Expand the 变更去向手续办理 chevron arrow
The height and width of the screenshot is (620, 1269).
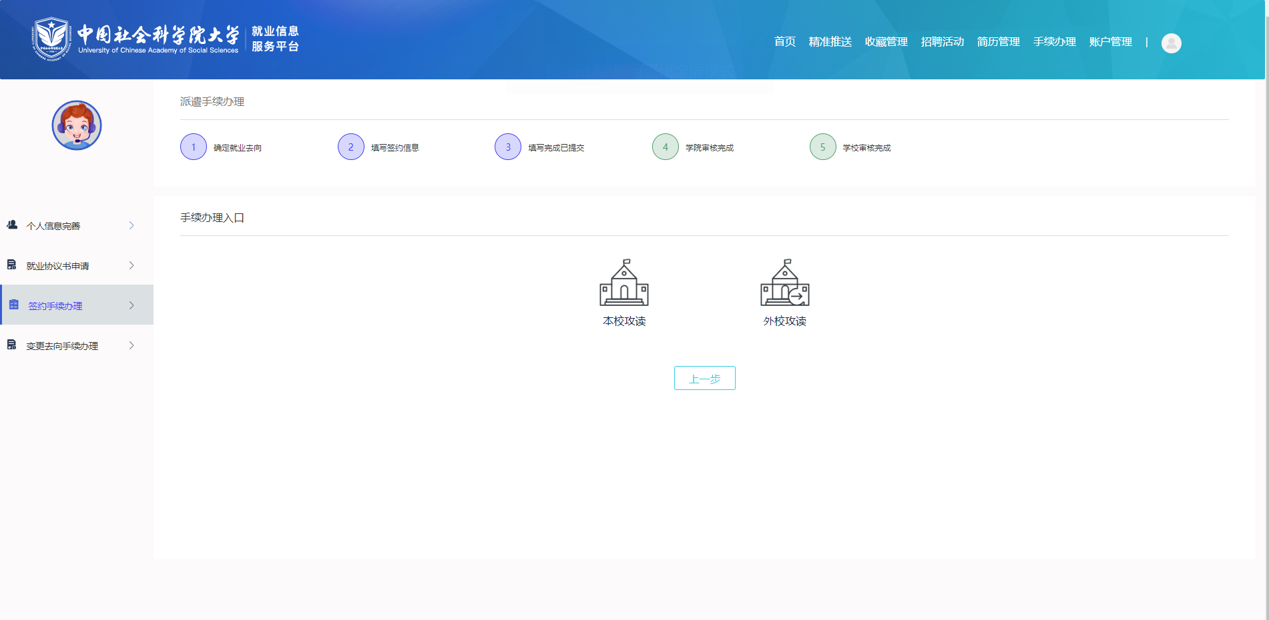[x=132, y=345]
